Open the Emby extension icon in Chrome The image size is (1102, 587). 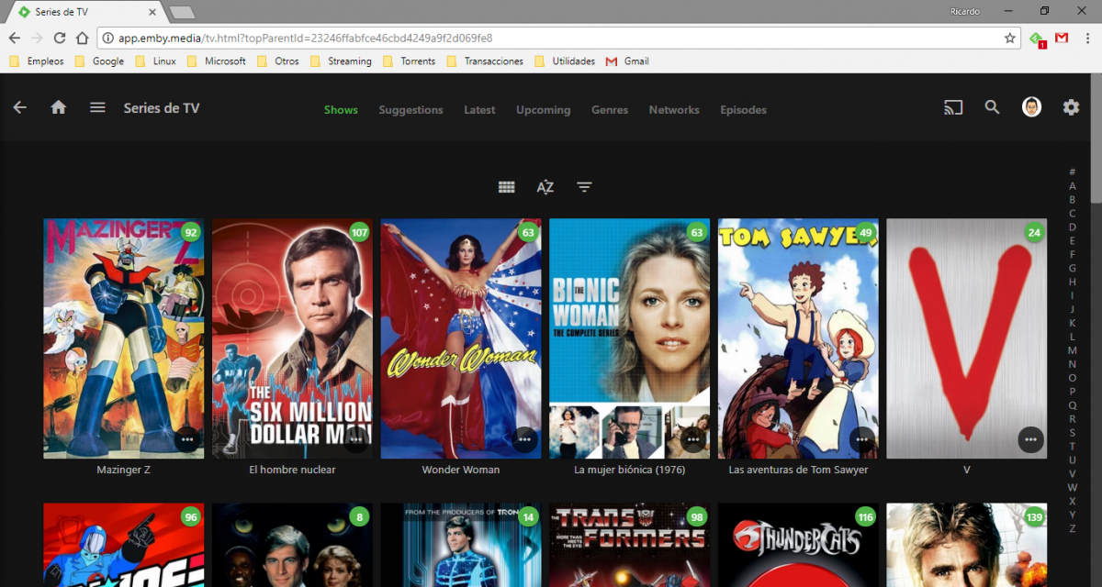[1037, 39]
